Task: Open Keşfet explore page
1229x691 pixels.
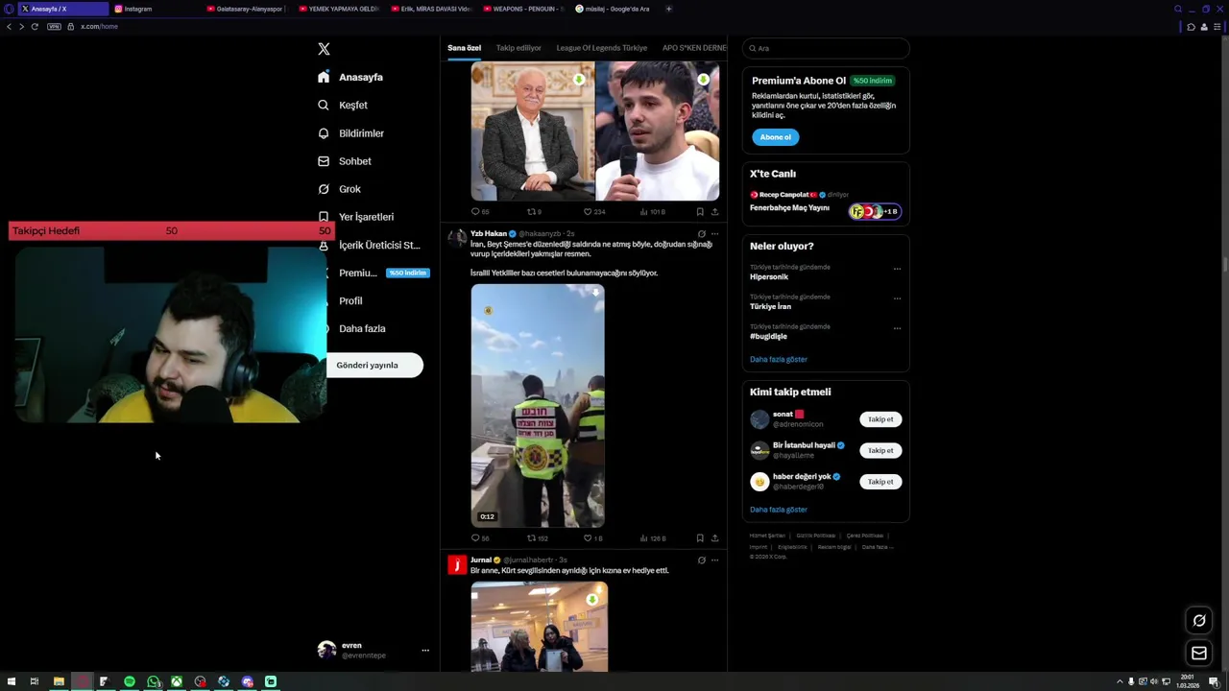Action: point(343,105)
